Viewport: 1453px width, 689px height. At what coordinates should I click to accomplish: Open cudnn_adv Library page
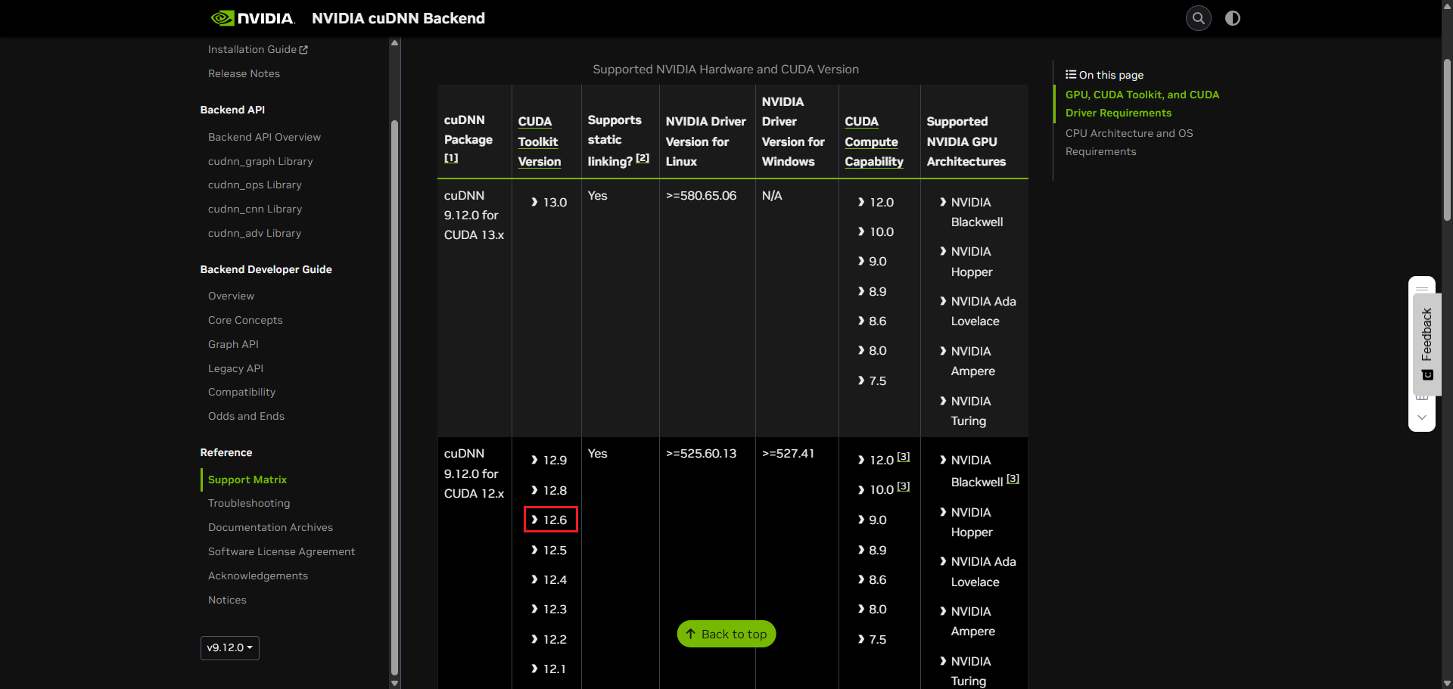pyautogui.click(x=254, y=233)
